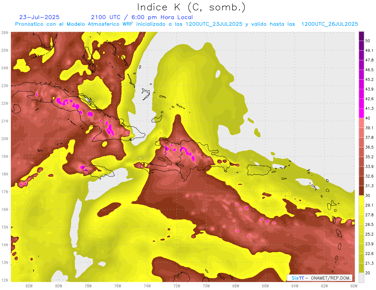
Task: Pick the dark purple swatch above 50
Action: point(361,36)
